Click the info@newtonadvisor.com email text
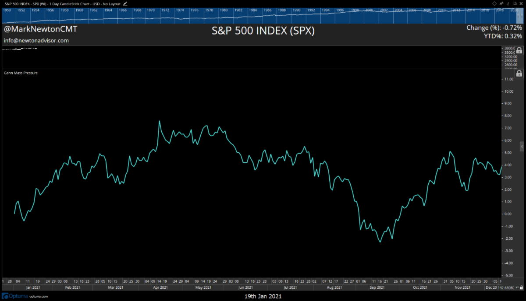Image resolution: width=526 pixels, height=301 pixels. [x=36, y=40]
